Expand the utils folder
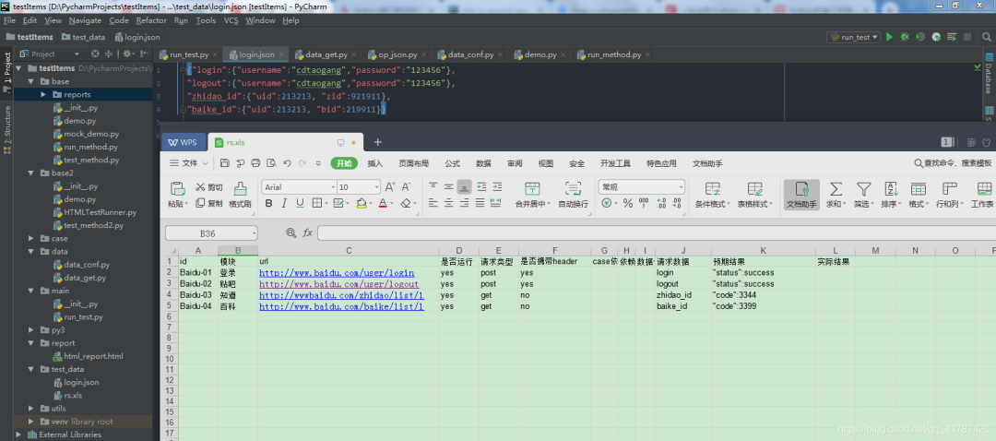Viewport: 996px width, 441px height. (30, 409)
